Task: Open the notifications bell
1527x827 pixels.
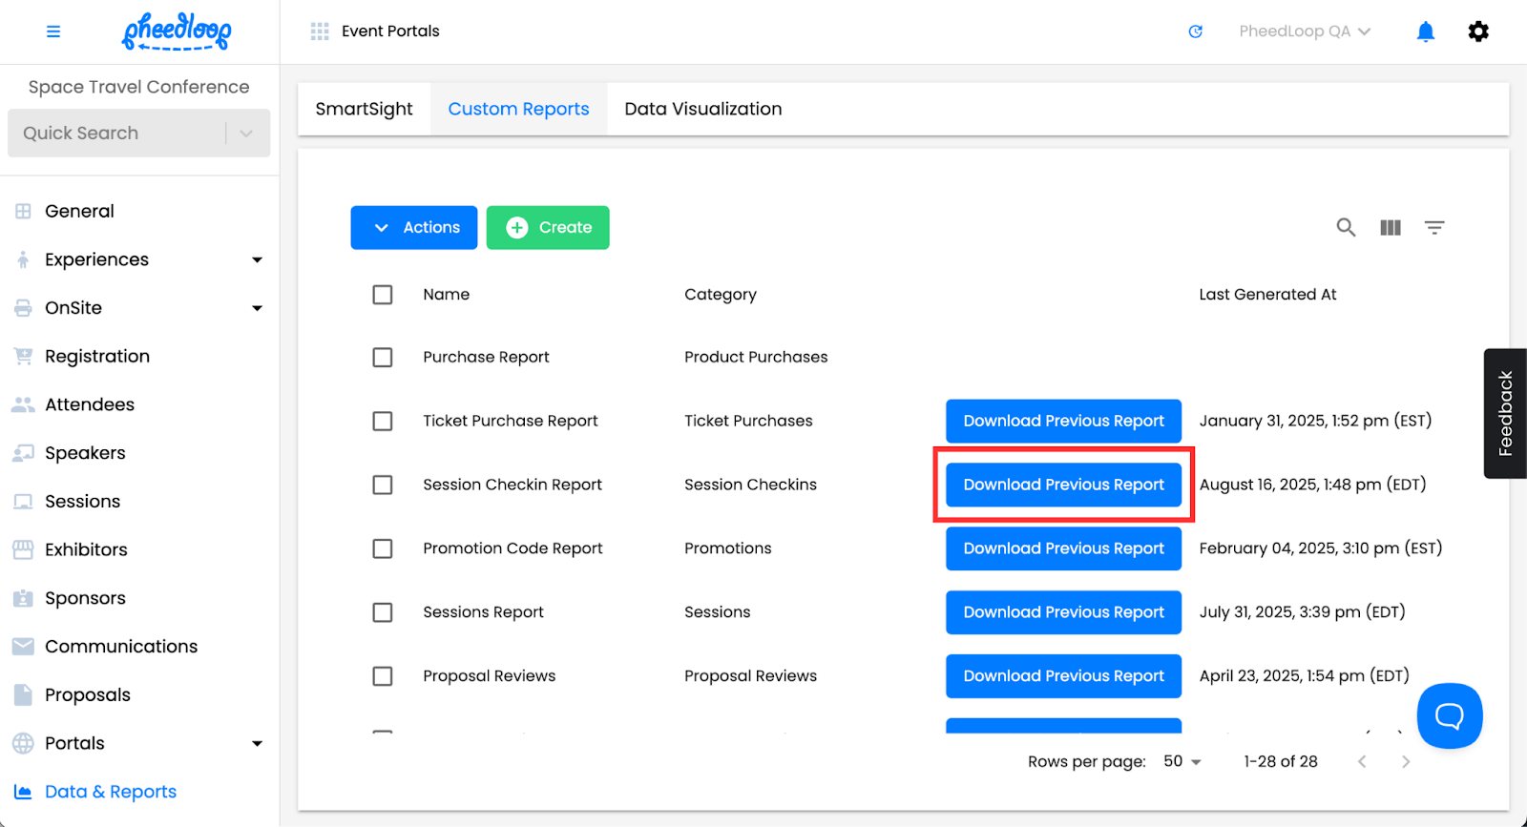Action: tap(1425, 31)
